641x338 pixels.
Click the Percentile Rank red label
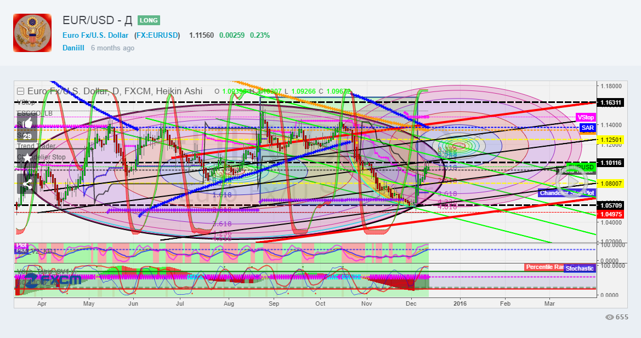coord(544,267)
